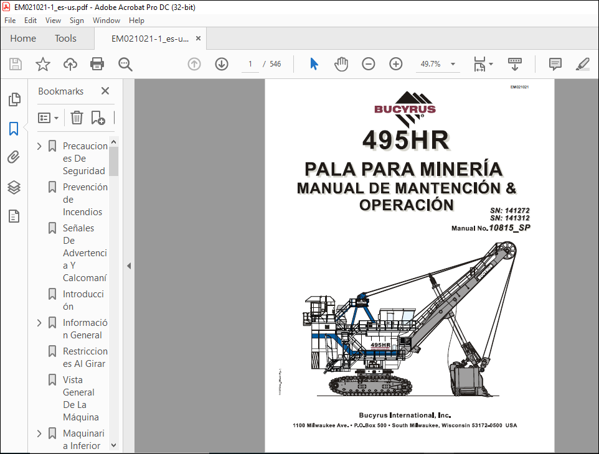Screen dimensions: 599x454
Task: Click the 495HR title on page
Action: coord(406,140)
